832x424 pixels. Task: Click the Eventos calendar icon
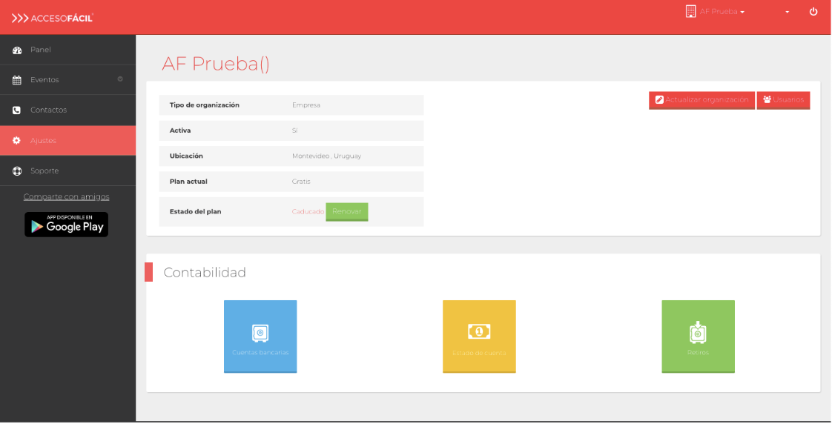(17, 80)
